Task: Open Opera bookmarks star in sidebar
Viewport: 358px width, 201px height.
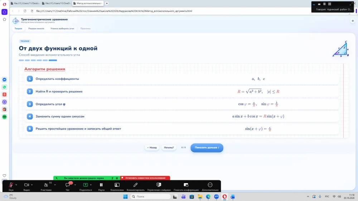Action: pos(4,20)
